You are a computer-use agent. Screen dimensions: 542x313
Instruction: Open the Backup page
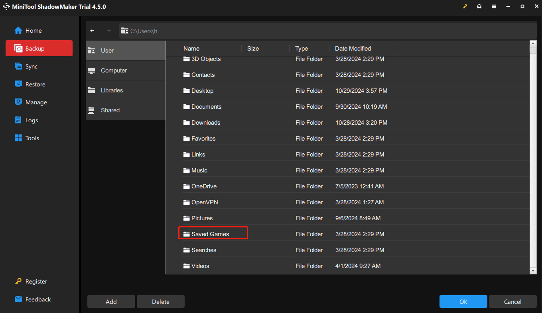pos(39,48)
